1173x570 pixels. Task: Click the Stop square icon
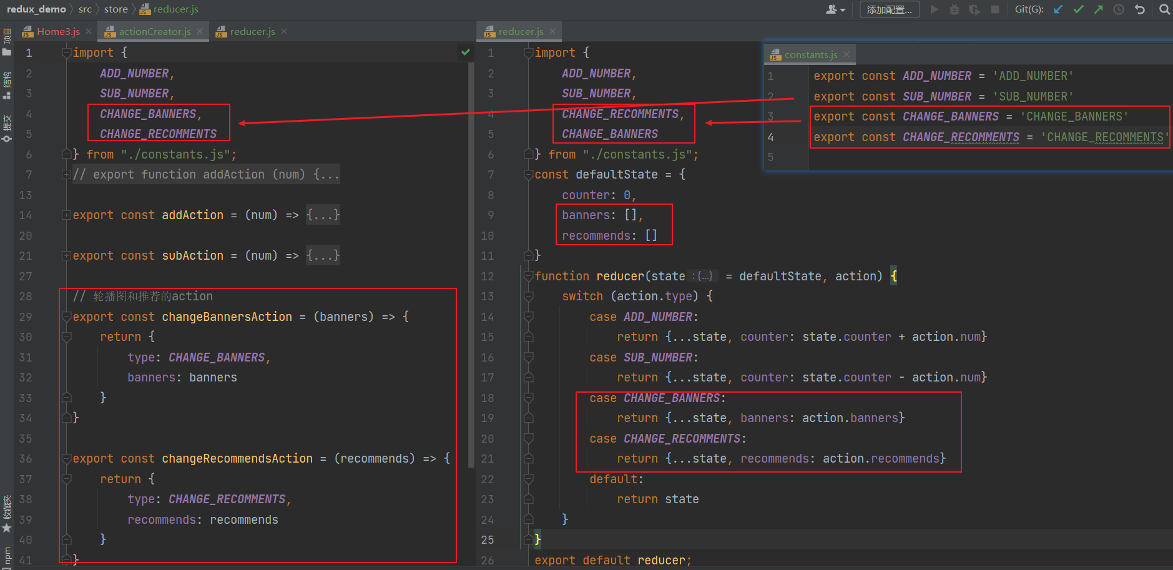click(995, 9)
